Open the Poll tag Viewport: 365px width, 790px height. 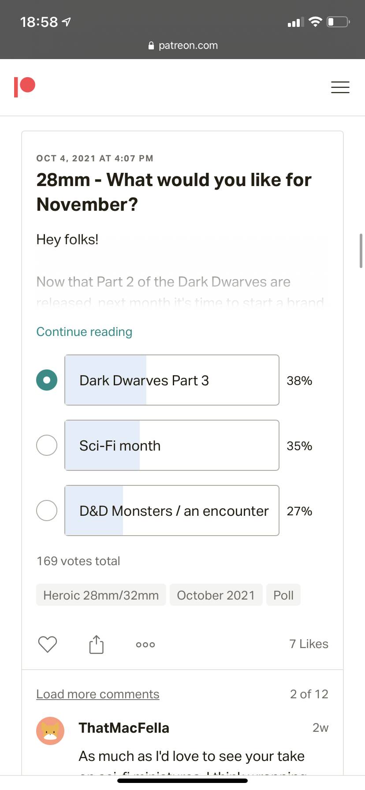(283, 595)
